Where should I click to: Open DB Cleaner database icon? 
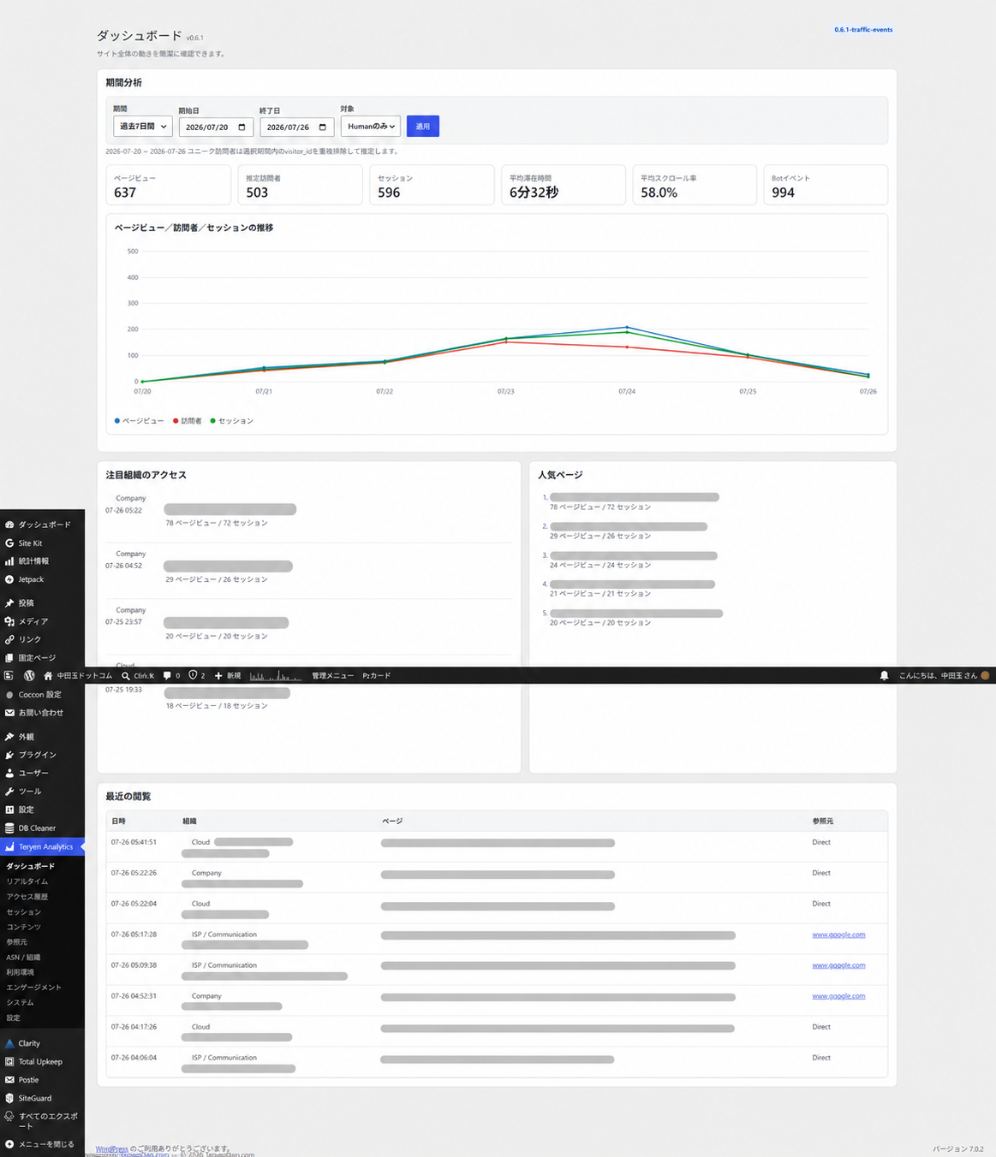9,828
